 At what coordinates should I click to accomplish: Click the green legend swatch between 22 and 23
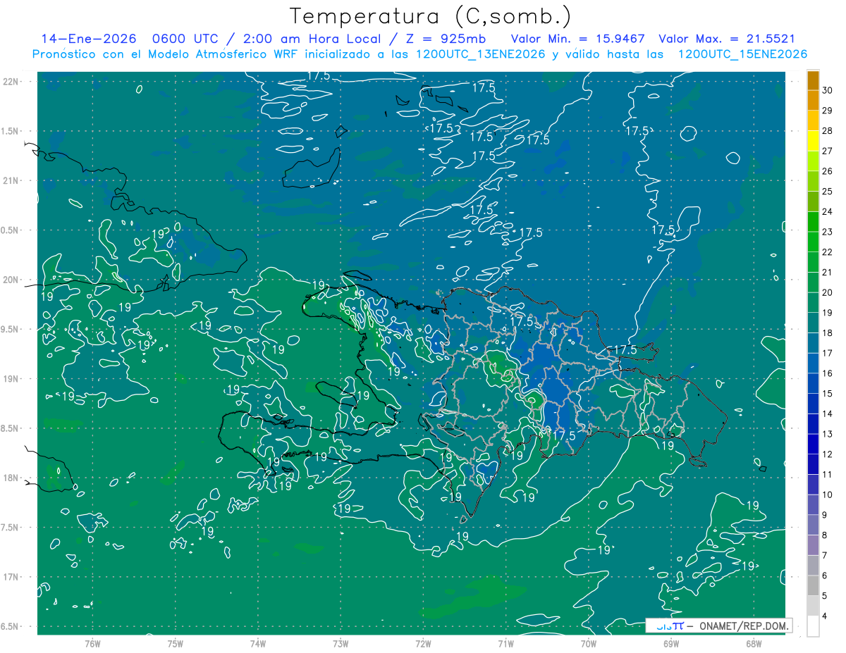(x=813, y=242)
